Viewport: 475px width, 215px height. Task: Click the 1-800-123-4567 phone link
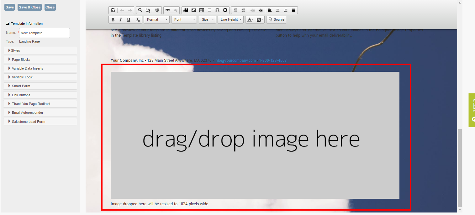coord(273,60)
